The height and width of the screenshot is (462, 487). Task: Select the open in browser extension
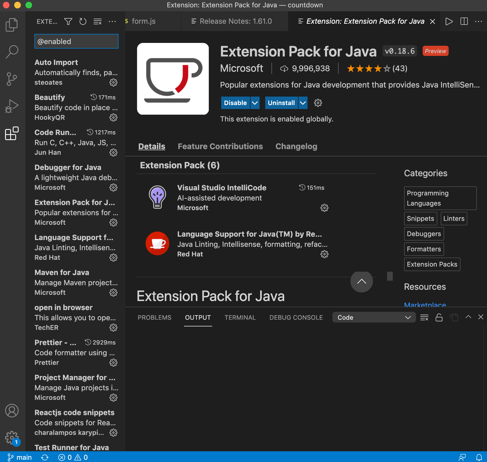click(75, 317)
